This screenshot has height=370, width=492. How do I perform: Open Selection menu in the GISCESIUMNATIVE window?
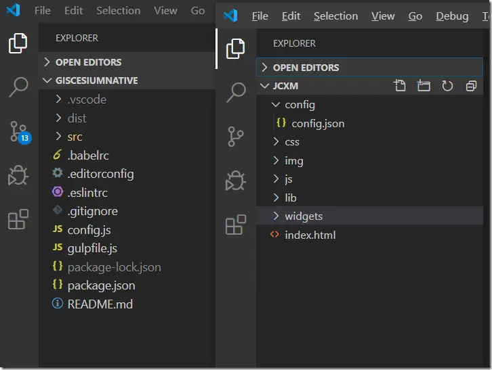tap(118, 11)
